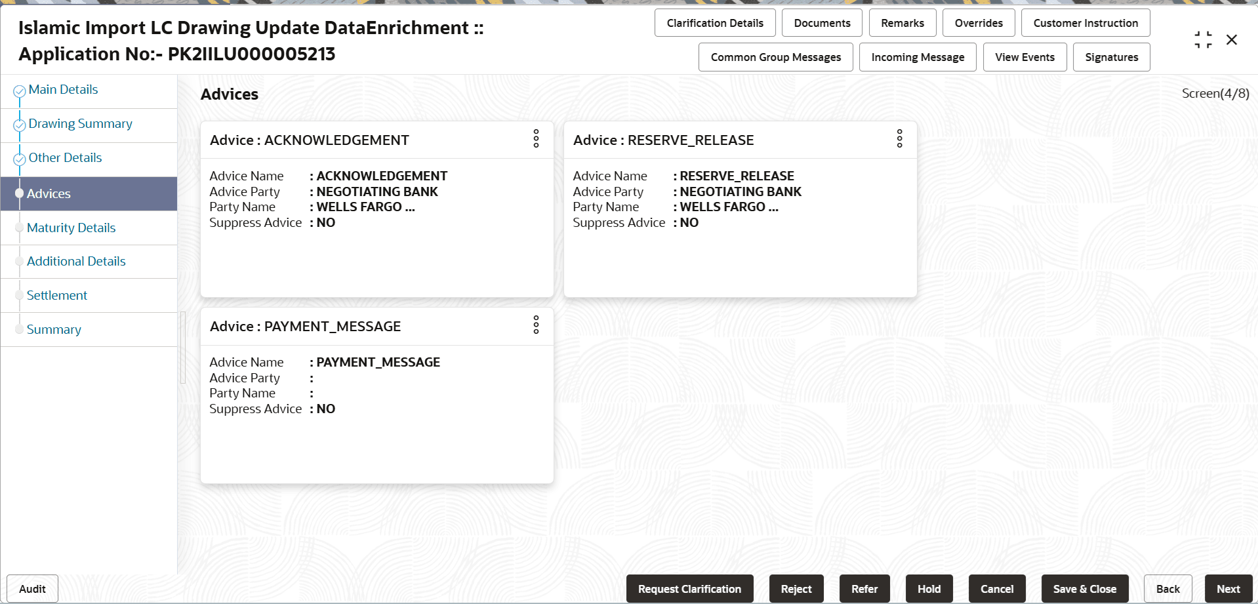Screen dimensions: 1258x604
Task: Click NEGOTIATING BANK value in RESERVE_RELEASE card
Action: coord(741,192)
